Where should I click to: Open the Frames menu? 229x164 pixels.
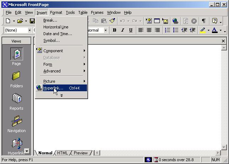97,12
